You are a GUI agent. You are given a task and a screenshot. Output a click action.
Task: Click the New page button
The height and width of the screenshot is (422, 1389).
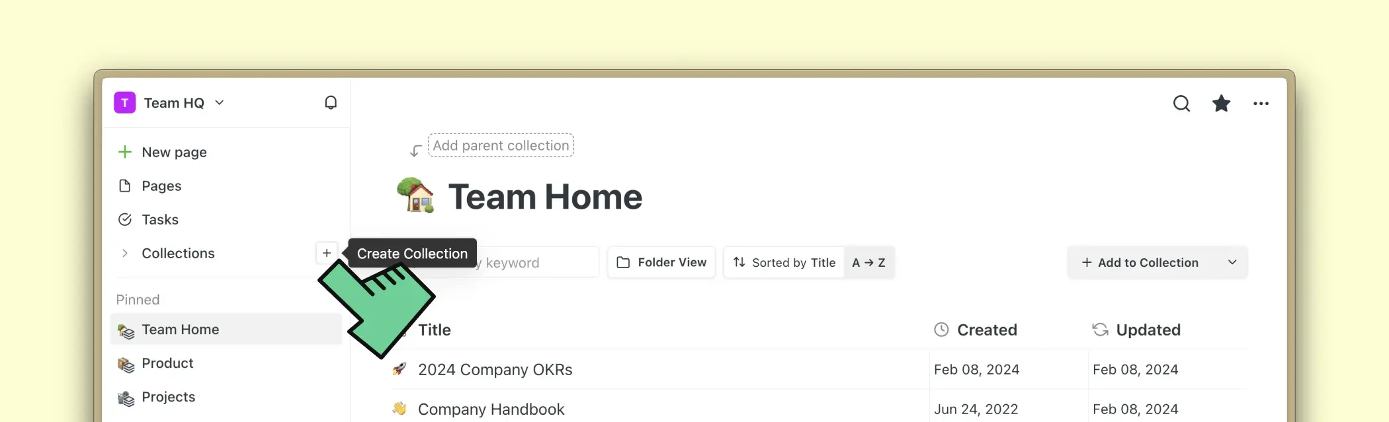[174, 152]
